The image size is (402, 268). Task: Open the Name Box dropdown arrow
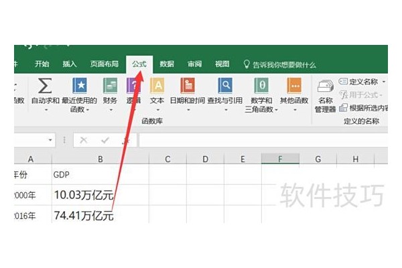[x=50, y=140]
